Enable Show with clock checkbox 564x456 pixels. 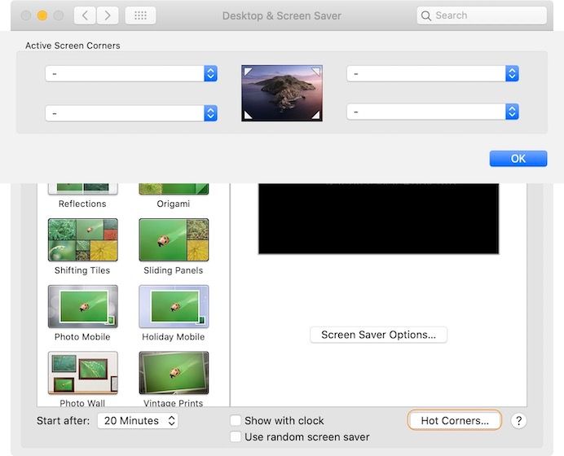pyautogui.click(x=236, y=420)
